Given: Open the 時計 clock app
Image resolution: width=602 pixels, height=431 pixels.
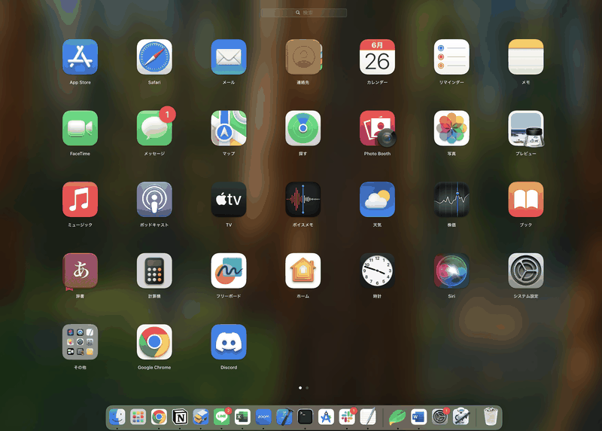Looking at the screenshot, I should pyautogui.click(x=377, y=271).
